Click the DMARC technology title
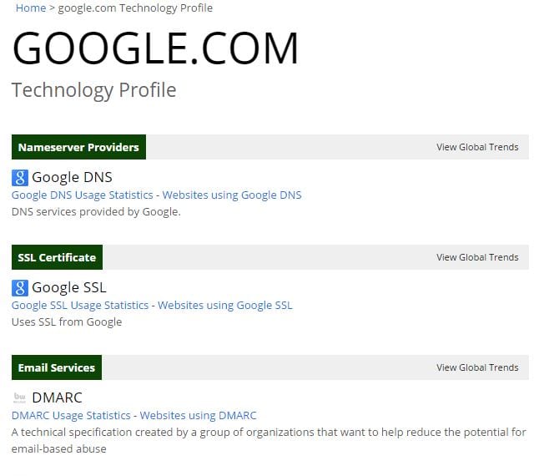Image resolution: width=534 pixels, height=476 pixels. 57,398
